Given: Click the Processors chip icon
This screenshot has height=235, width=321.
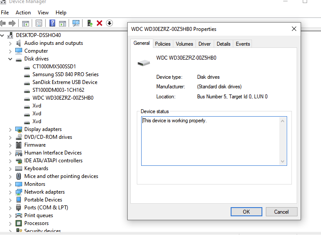Looking at the screenshot, I should coord(19,223).
